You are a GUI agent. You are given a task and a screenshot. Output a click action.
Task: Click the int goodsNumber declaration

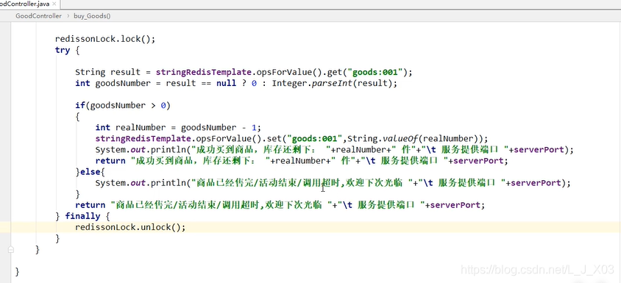[113, 84]
